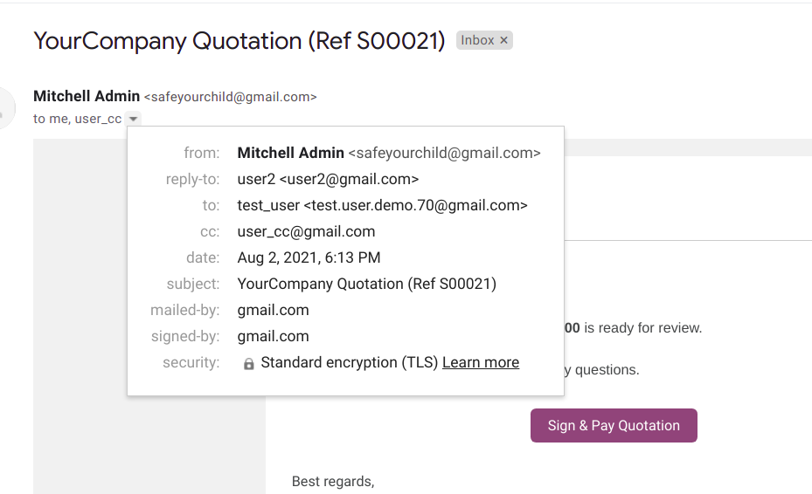Click the date Aug 2, 2021, 6:13 PM
This screenshot has width=812, height=494.
309,257
